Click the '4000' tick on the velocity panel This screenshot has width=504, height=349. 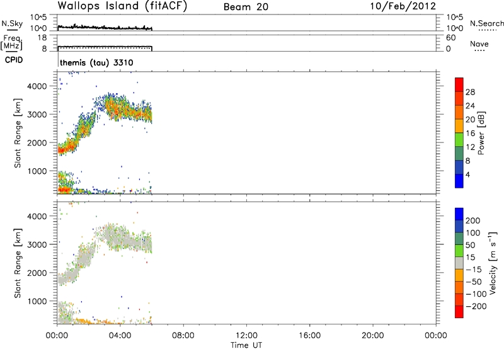point(37,216)
